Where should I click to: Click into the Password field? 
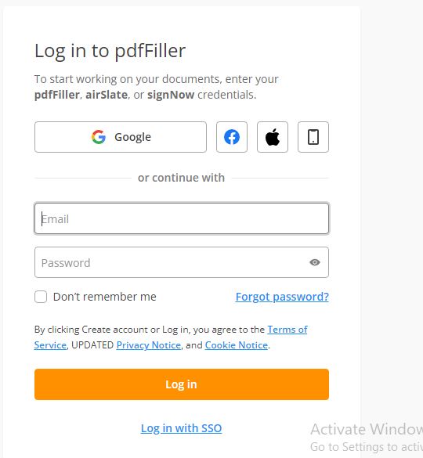pyautogui.click(x=182, y=262)
